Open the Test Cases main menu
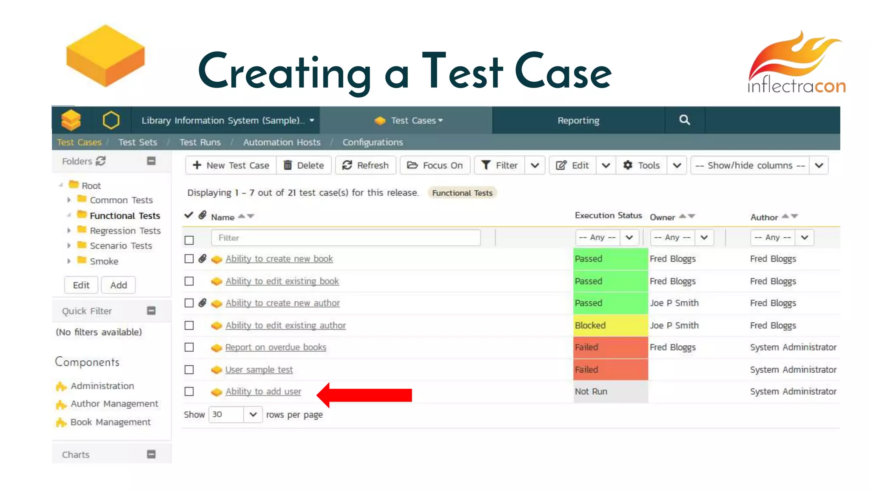 tap(408, 120)
